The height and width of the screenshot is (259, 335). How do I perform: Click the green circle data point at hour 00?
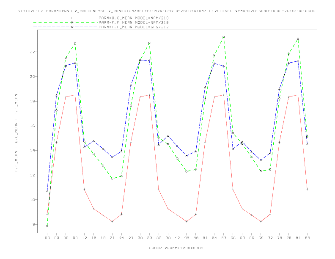pyautogui.click(x=47, y=226)
